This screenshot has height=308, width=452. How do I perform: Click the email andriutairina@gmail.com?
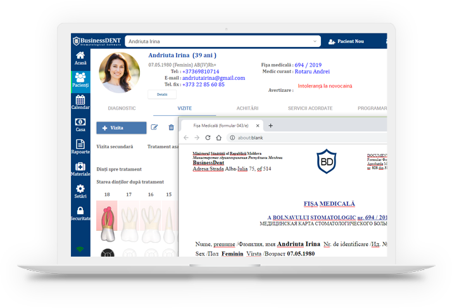[213, 78]
